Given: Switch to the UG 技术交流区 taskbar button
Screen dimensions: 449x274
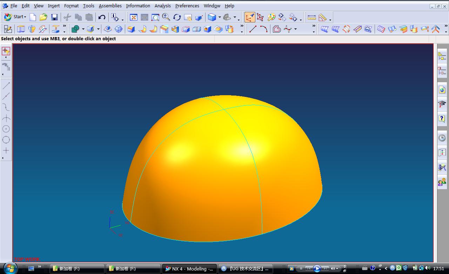Looking at the screenshot, I should [x=245, y=269].
